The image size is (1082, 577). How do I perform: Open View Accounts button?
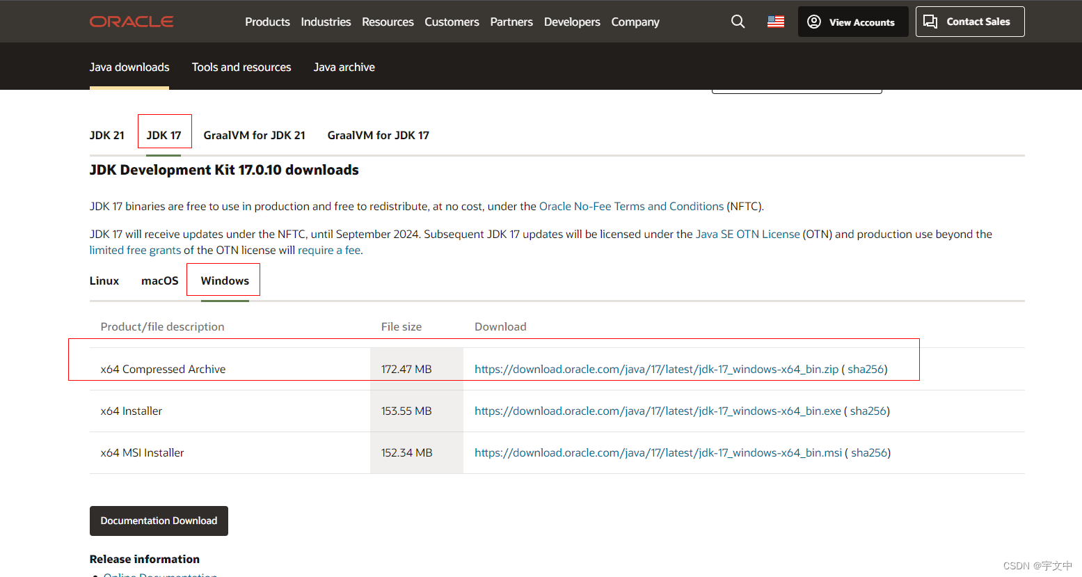tap(853, 22)
